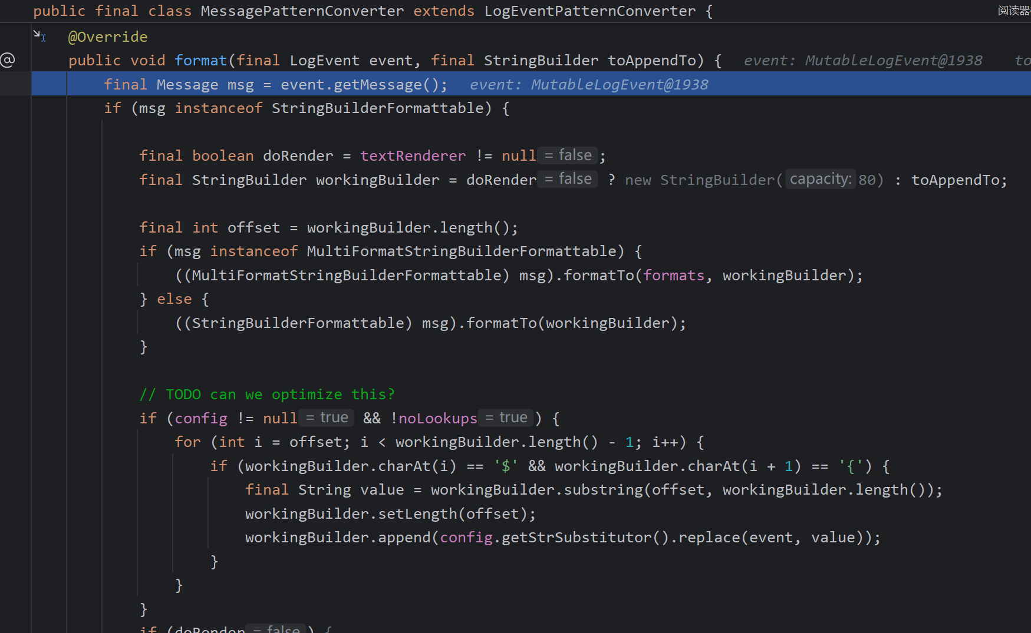Click the 'final int offset' declaration
This screenshot has height=633, width=1031.
210,228
